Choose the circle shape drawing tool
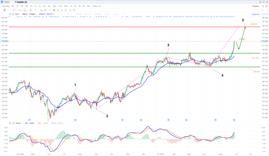The width and height of the screenshot is (269, 156). (x=14, y=10)
